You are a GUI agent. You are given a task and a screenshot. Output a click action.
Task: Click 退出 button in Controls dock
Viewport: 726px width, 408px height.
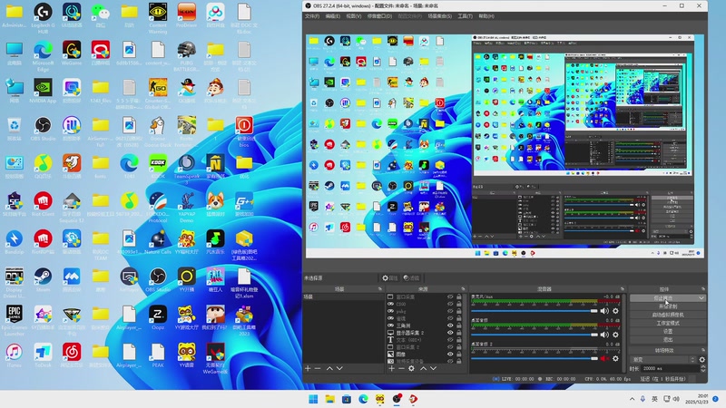coord(668,339)
